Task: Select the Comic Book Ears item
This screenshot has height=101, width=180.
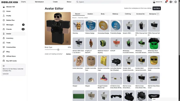Action: click(78, 61)
